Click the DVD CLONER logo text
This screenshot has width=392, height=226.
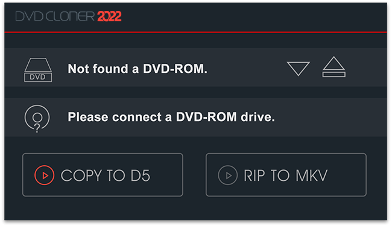pos(55,16)
